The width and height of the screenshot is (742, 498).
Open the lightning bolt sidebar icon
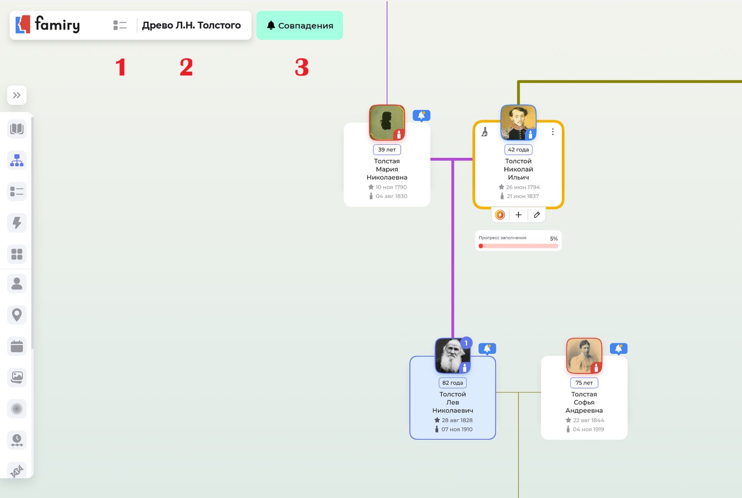click(x=17, y=223)
